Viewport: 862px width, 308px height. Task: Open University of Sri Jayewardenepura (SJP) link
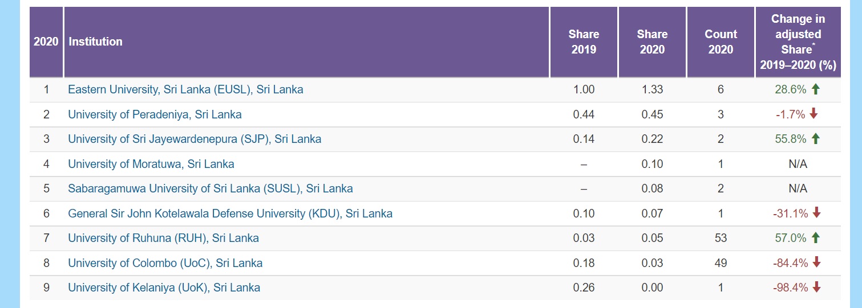point(195,139)
